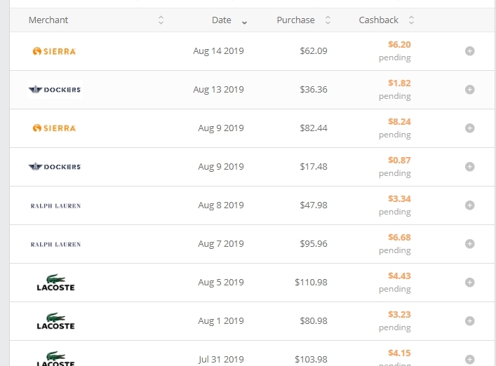This screenshot has width=496, height=366.
Task: Open Dockers logo in $17.48 row
Action: tap(55, 167)
